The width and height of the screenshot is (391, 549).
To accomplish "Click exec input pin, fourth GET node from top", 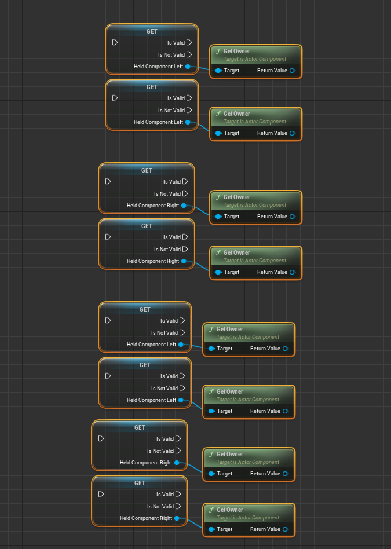I will tap(108, 237).
